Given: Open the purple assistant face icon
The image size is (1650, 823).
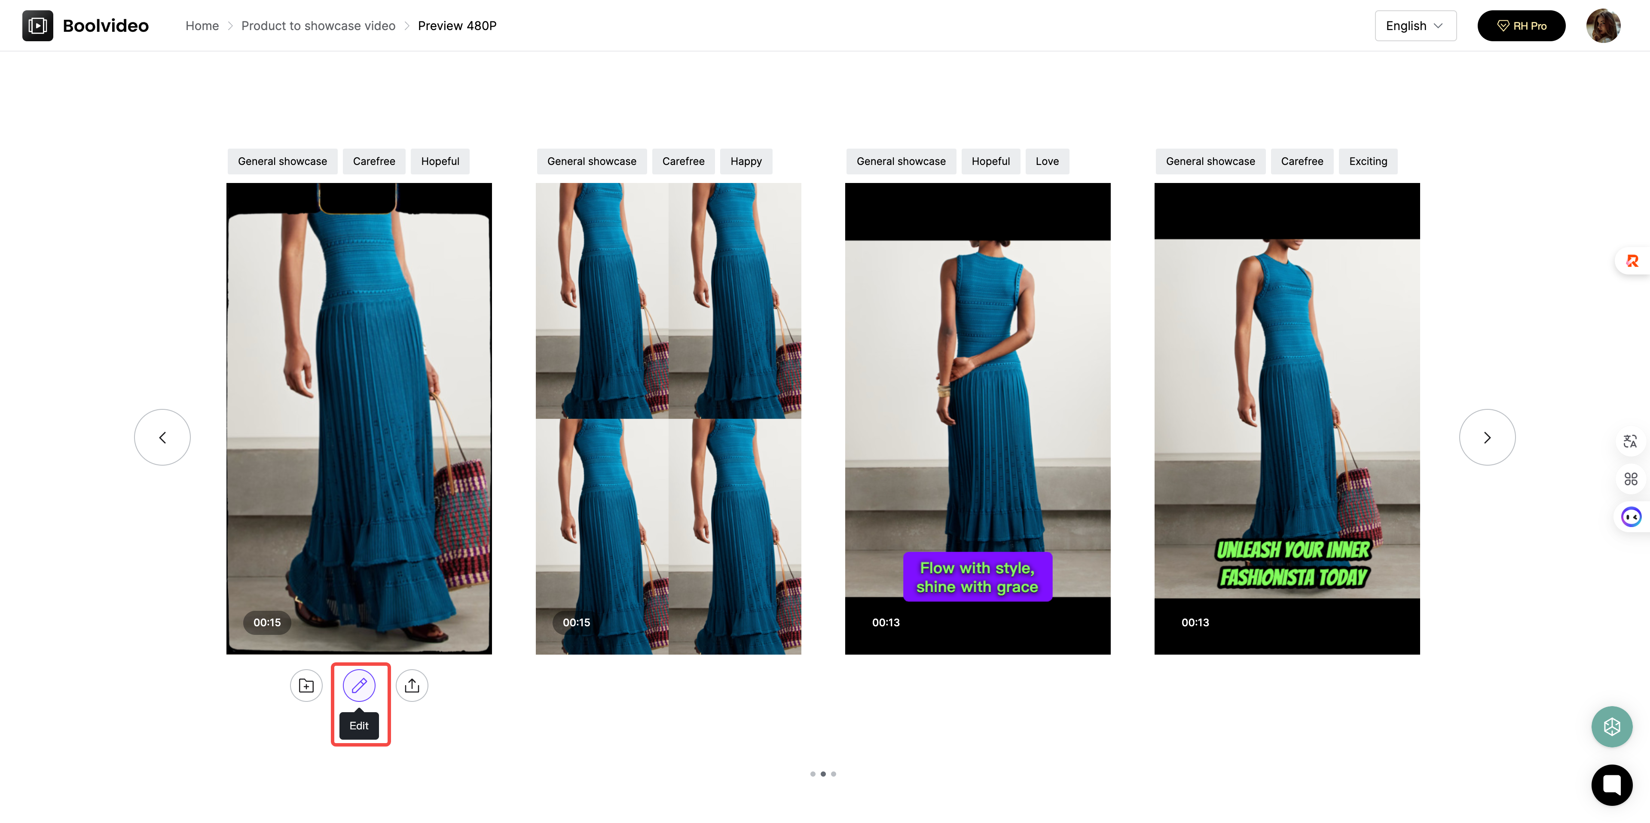Looking at the screenshot, I should click(x=1631, y=516).
